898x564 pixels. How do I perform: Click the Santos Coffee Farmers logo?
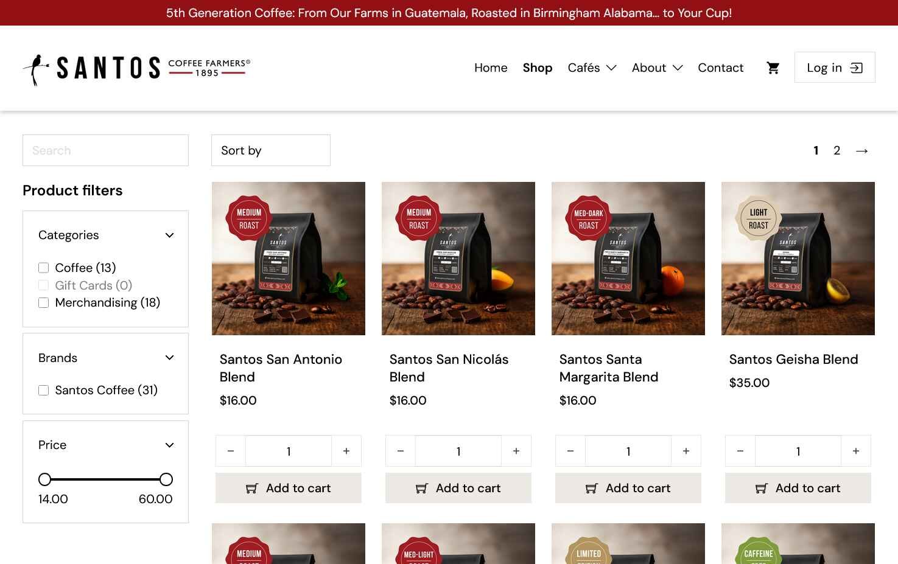136,68
